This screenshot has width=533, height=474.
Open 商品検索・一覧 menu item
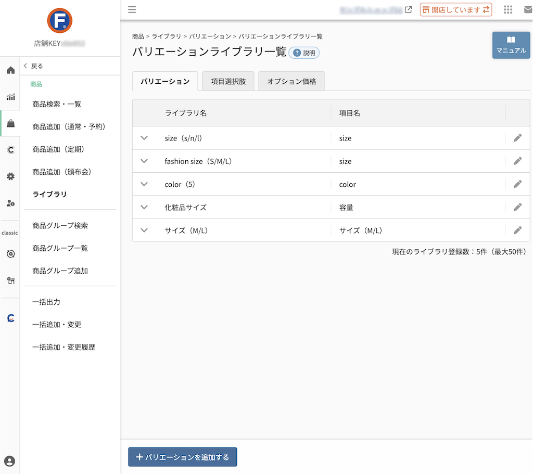57,104
